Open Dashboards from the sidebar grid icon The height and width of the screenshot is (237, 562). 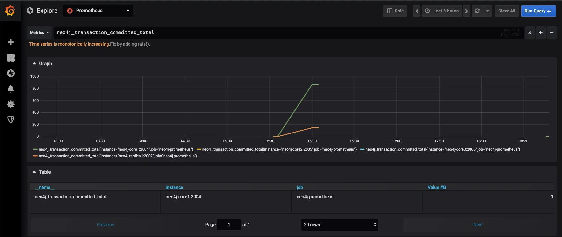tap(11, 58)
